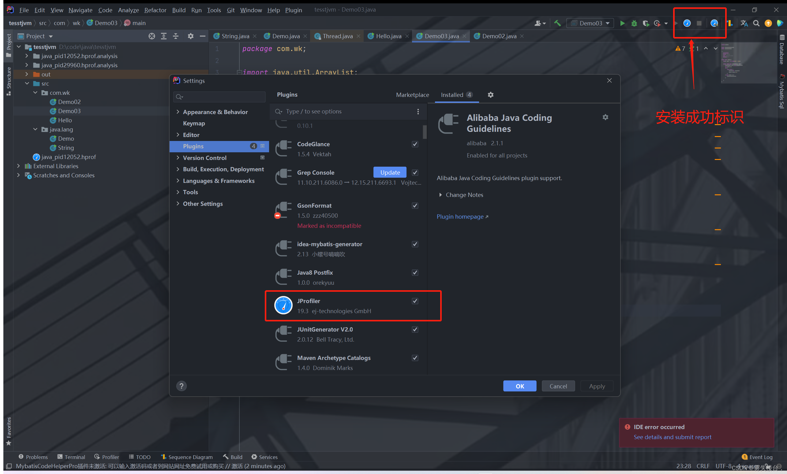This screenshot has width=787, height=474.
Task: Click the gray Stop square icon
Action: [699, 23]
